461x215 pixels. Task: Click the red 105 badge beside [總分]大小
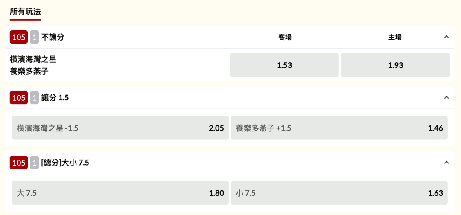[19, 163]
